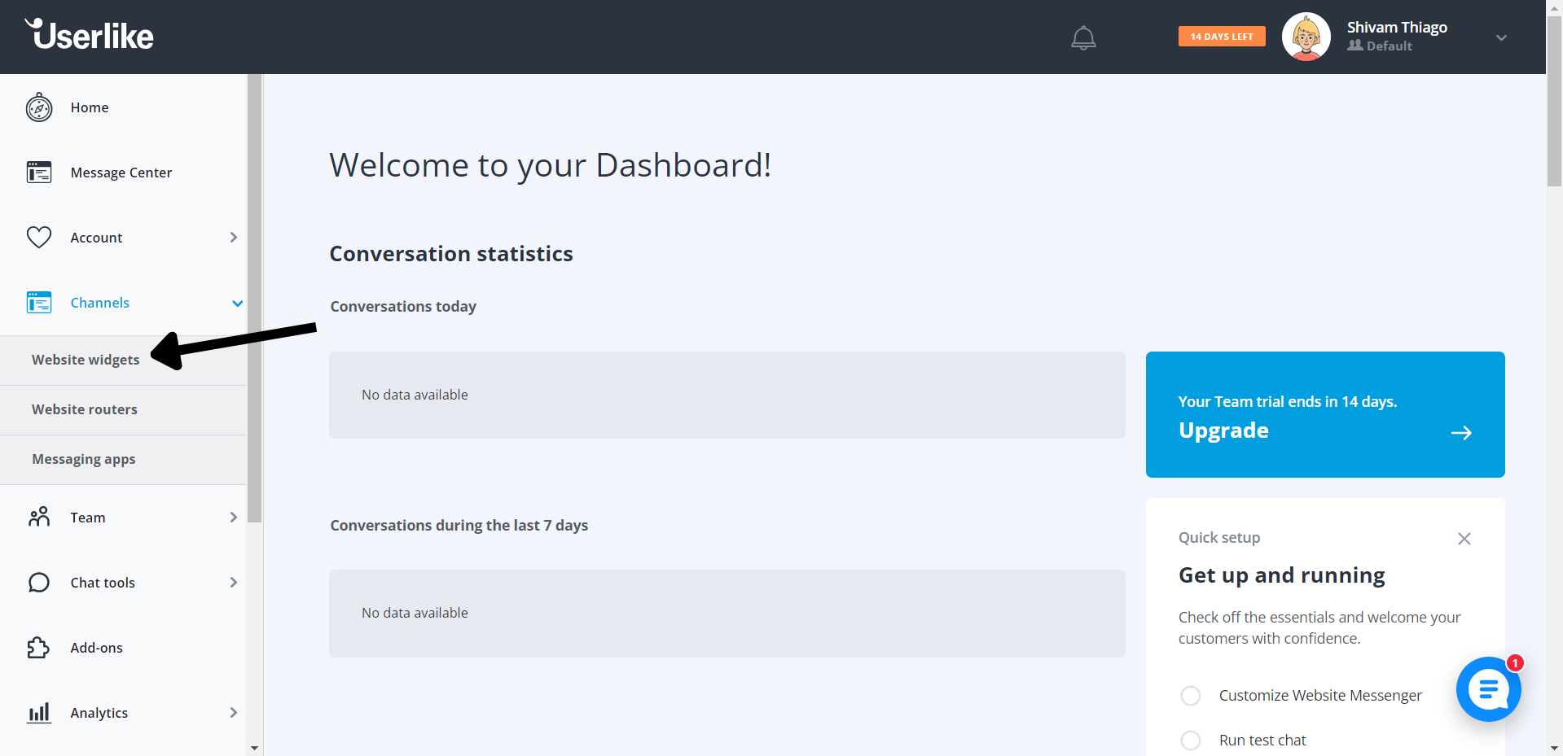Open the Analytics menu label
The height and width of the screenshot is (756, 1563).
[99, 713]
